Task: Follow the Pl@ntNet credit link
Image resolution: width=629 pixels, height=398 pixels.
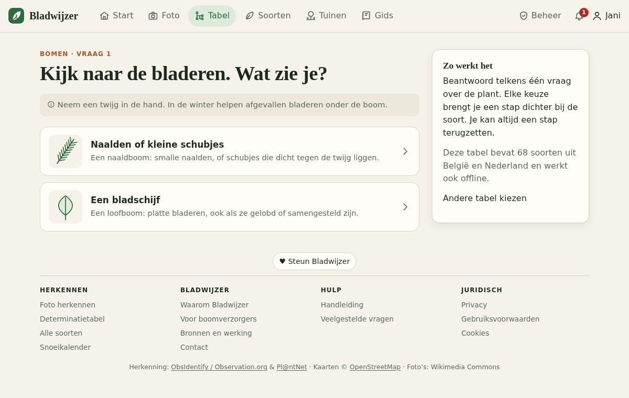Action: (x=292, y=367)
